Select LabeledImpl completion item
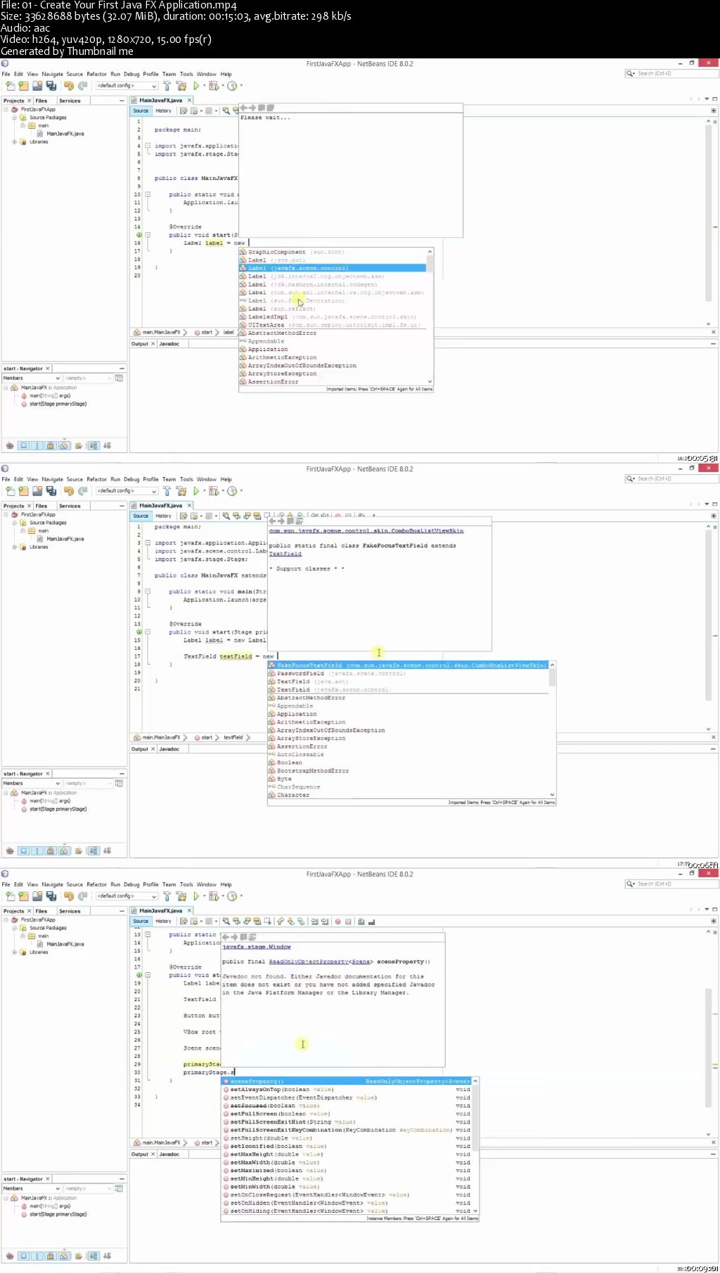 coord(333,317)
